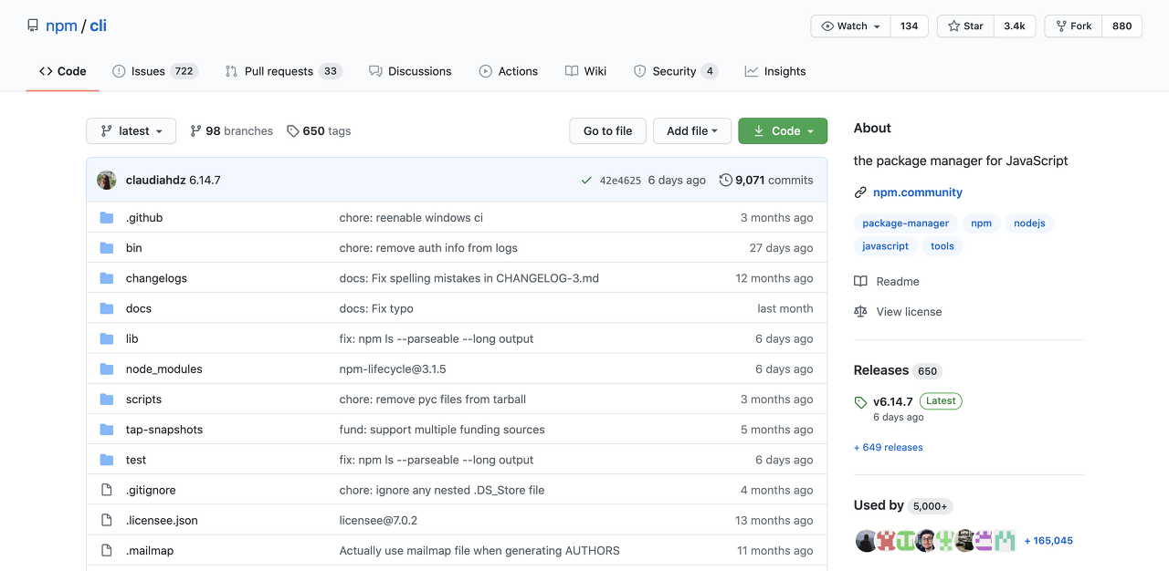
Task: Visit the npm.community link
Action: pos(918,192)
